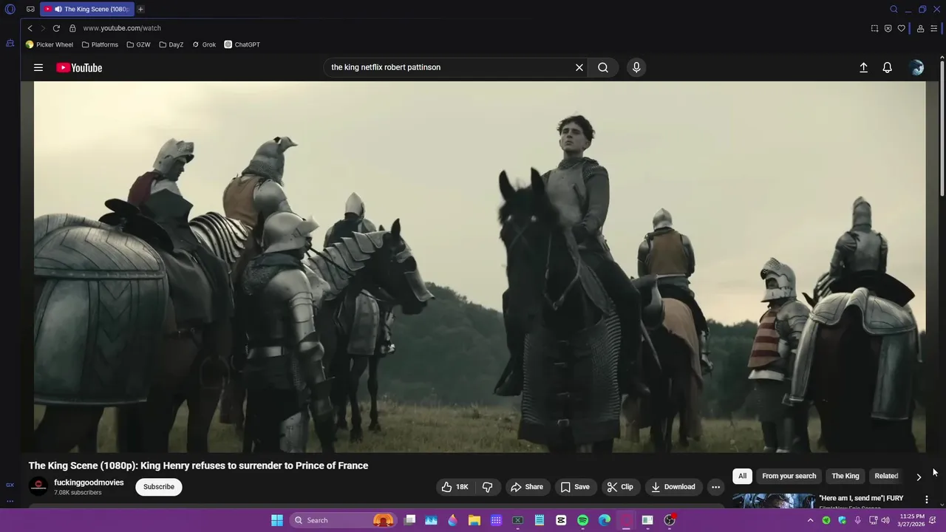Open the Picker Wheel bookmark
The image size is (946, 532).
coord(50,44)
